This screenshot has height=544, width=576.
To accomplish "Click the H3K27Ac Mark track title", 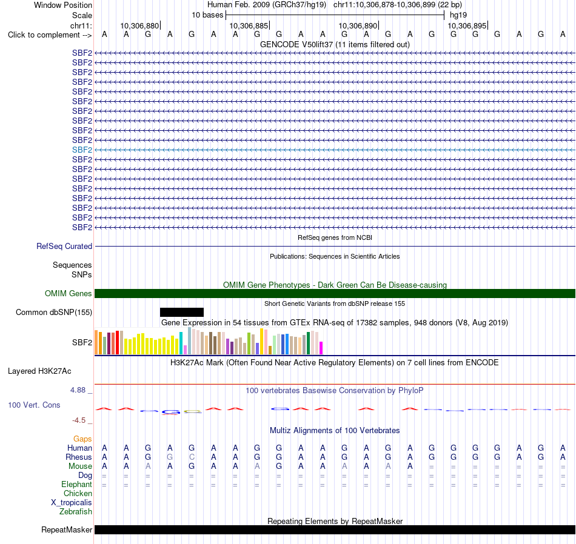I will [x=335, y=363].
